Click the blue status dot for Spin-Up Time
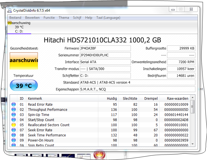This screenshot has width=207, height=160. [14, 115]
